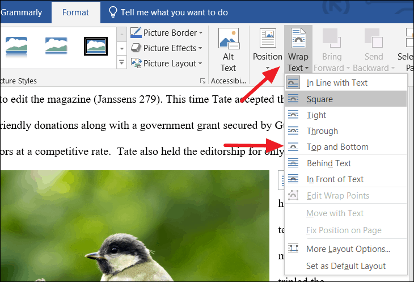This screenshot has height=282, width=414.
Task: Toggle Move with Text option
Action: tap(346, 213)
